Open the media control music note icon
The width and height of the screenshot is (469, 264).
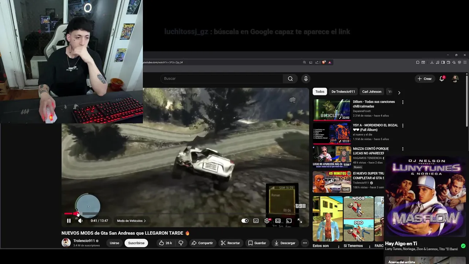click(437, 62)
